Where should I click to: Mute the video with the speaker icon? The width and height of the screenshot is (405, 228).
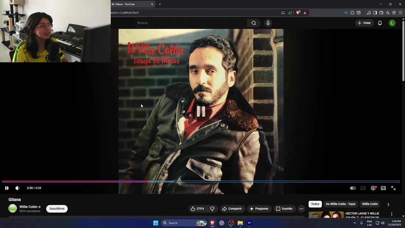17,188
